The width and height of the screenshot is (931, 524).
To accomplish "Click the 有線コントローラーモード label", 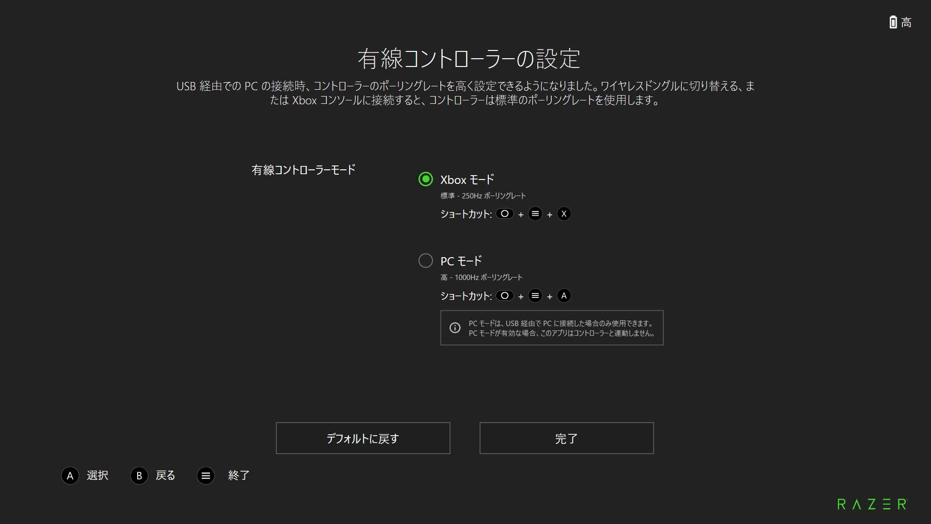I will [304, 170].
